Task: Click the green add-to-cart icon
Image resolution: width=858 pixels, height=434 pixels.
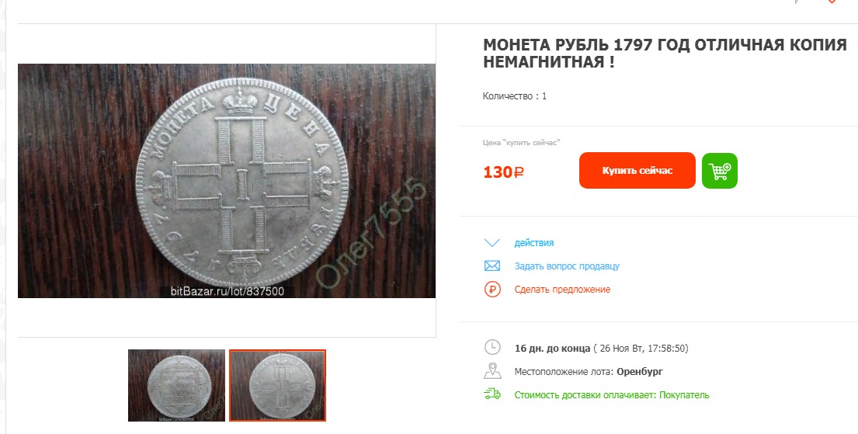Action: tap(720, 171)
